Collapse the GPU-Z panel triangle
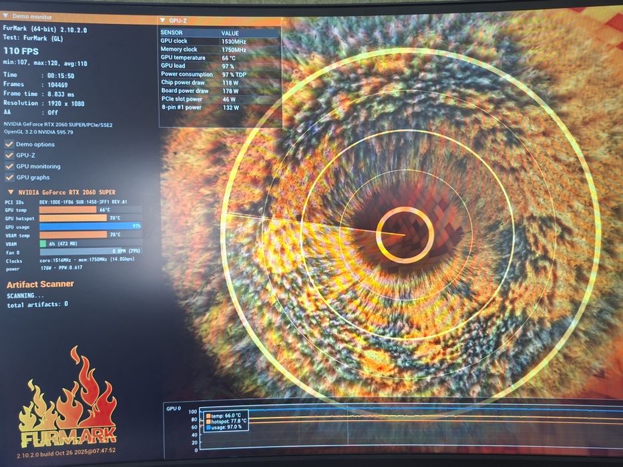The height and width of the screenshot is (467, 623). tap(162, 20)
